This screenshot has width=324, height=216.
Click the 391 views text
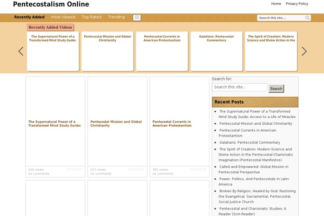(x=160, y=170)
